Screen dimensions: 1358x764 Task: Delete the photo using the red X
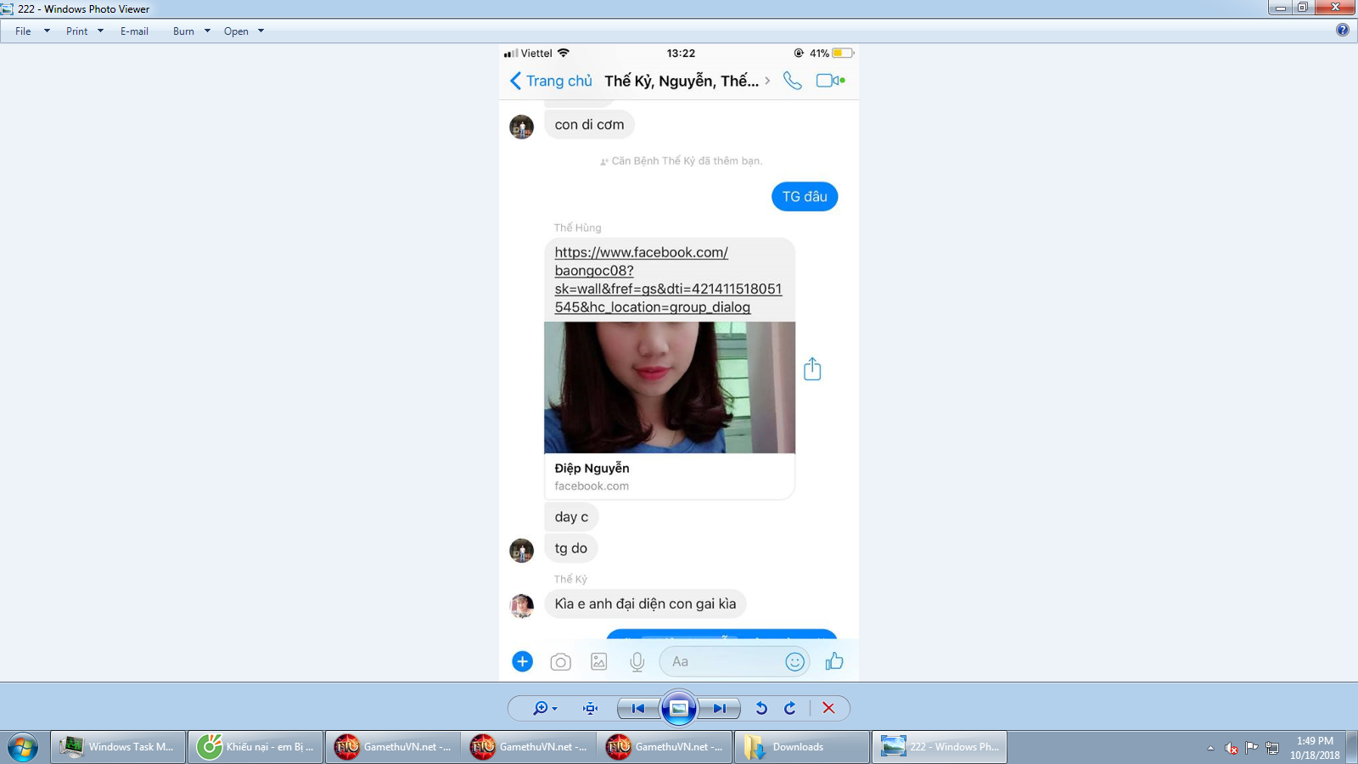click(x=828, y=708)
